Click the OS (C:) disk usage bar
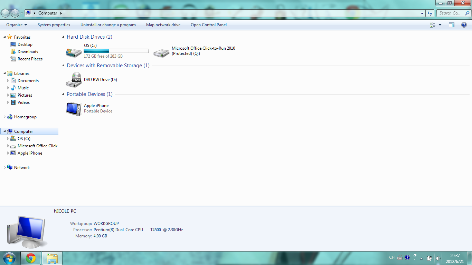This screenshot has height=265, width=472. [x=116, y=51]
